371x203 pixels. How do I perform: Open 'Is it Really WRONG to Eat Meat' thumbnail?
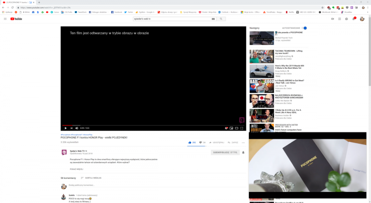(x=262, y=86)
